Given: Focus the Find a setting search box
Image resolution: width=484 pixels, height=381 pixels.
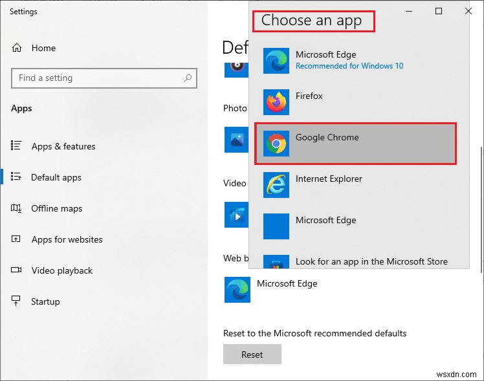Looking at the screenshot, I should tap(104, 78).
